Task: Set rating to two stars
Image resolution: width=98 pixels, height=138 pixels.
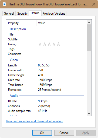Action: [45, 44]
